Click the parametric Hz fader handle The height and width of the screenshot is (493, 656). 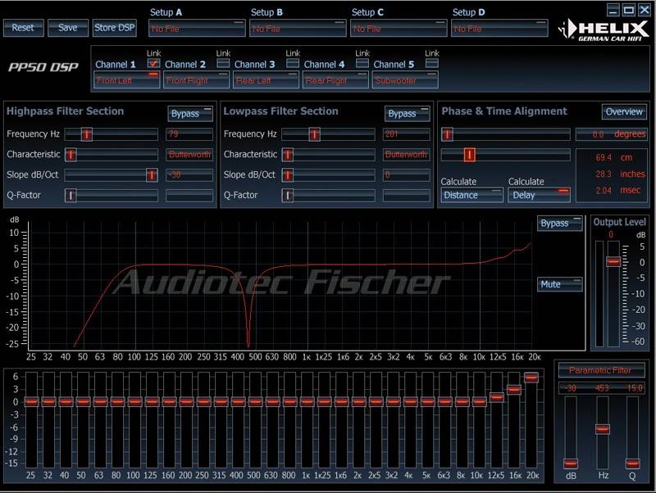[x=603, y=429]
